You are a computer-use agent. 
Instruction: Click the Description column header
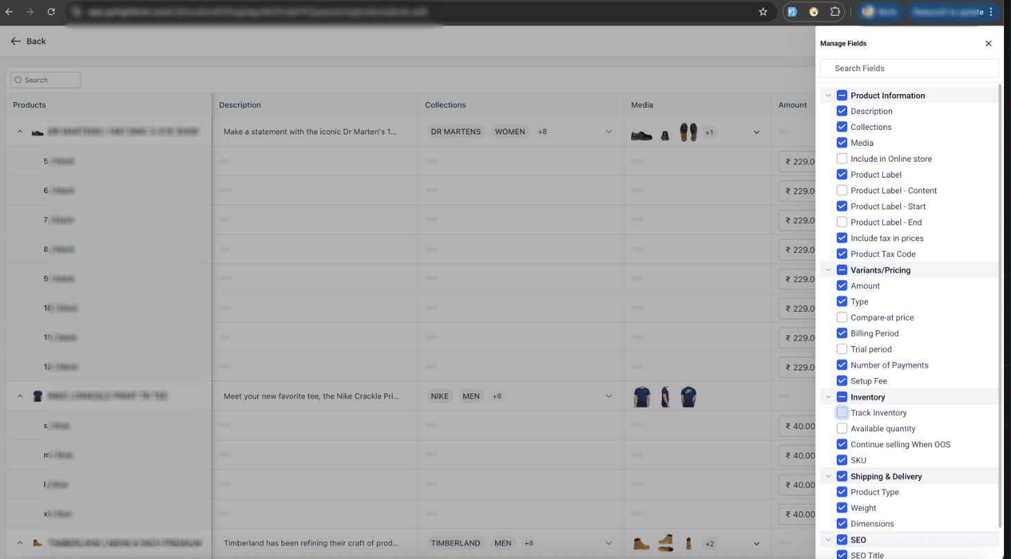click(240, 105)
